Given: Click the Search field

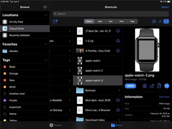Looking at the screenshot, I should (111, 14).
